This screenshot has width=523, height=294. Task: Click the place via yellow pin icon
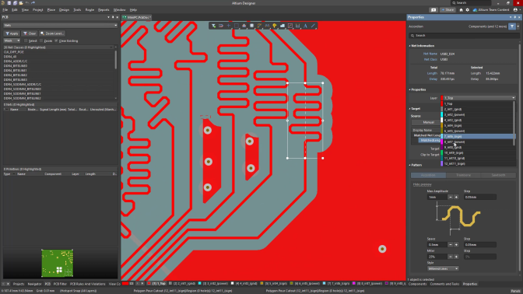[275, 26]
